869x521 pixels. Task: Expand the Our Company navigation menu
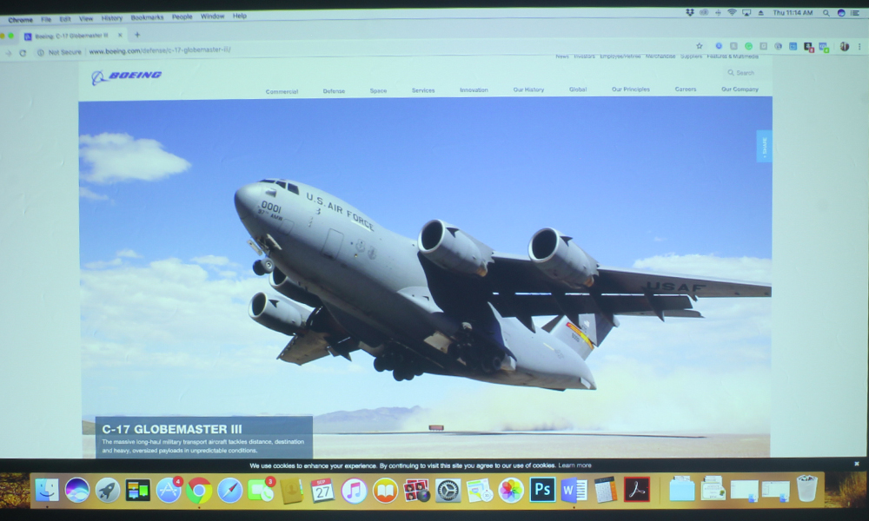pyautogui.click(x=740, y=89)
